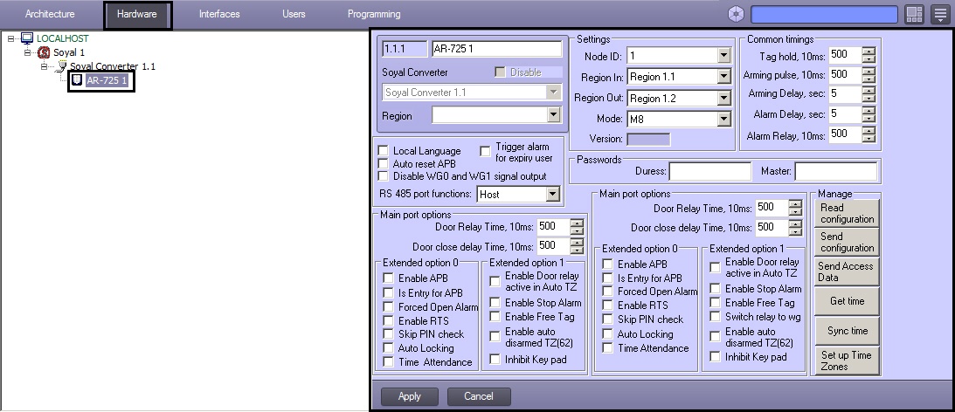Viewport: 955px width, 412px height.
Task: Open the layout grid icon in top bar
Action: (x=914, y=14)
